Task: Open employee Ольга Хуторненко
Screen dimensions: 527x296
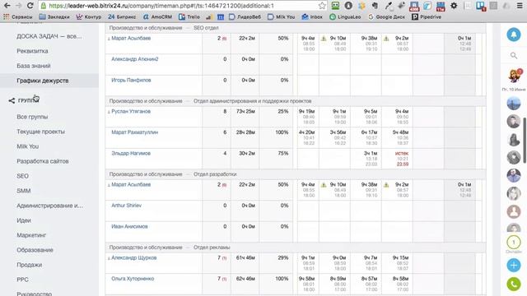Action: (133, 279)
